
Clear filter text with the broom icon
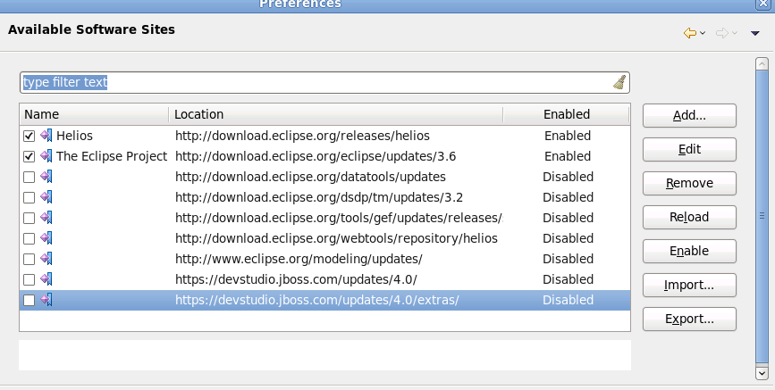pyautogui.click(x=619, y=83)
